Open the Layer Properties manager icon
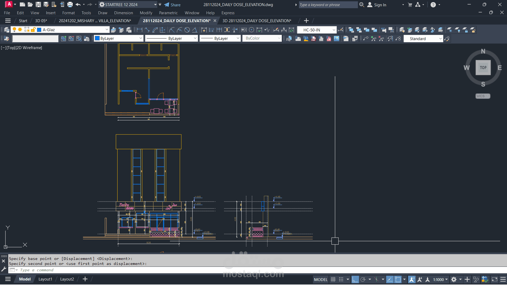The width and height of the screenshot is (507, 285). (x=7, y=30)
